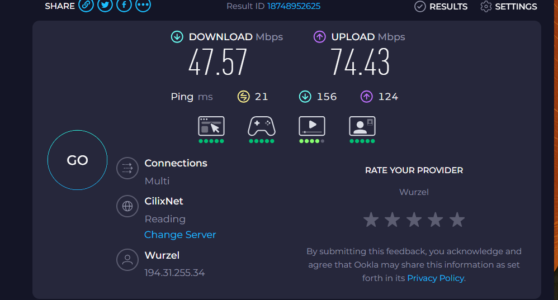This screenshot has height=300, width=558.
Task: Open the Results page
Action: tap(441, 7)
